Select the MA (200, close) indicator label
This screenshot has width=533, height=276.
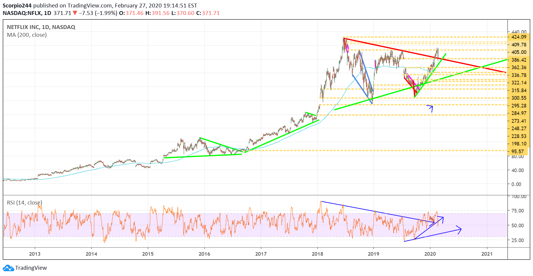click(x=27, y=35)
